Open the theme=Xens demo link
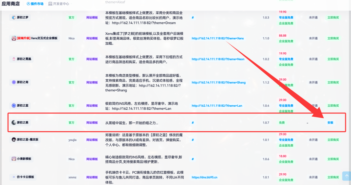The height and width of the screenshot is (185, 351). coord(218,38)
